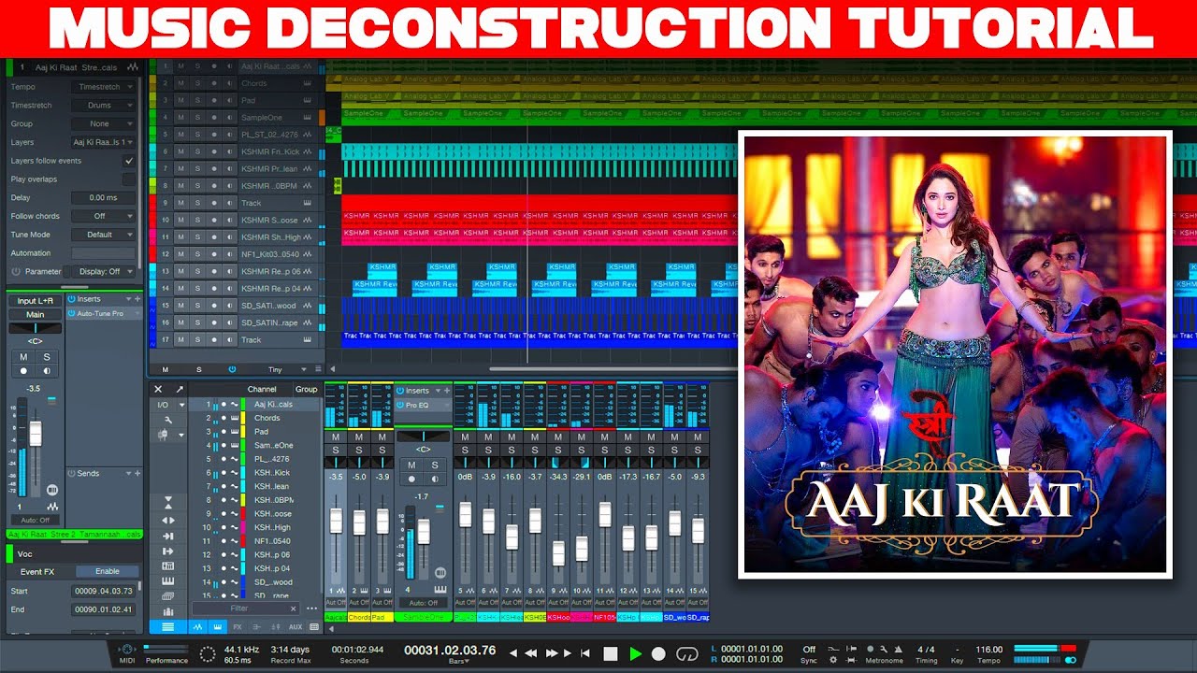This screenshot has height=673, width=1197.
Task: Enable the Layers follow events checkbox
Action: (129, 161)
